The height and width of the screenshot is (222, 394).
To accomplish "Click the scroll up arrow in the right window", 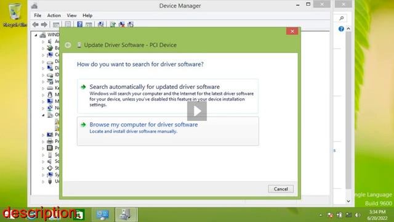I will (348, 29).
